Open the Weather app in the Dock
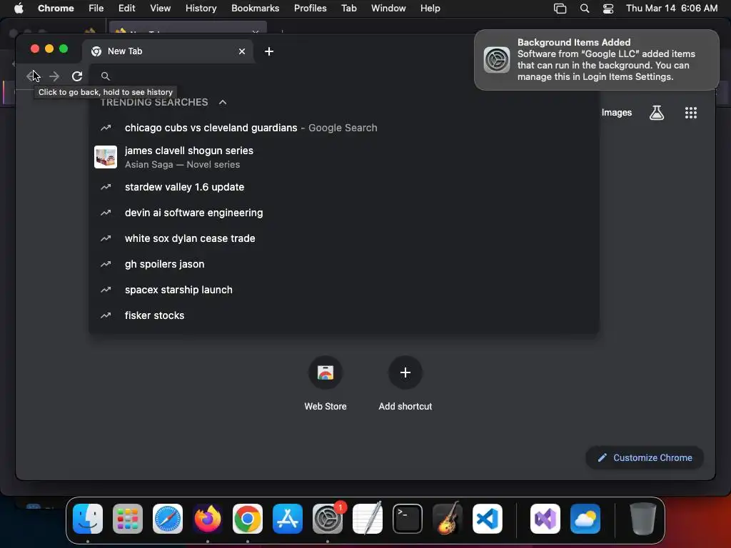The width and height of the screenshot is (731, 548). click(585, 518)
